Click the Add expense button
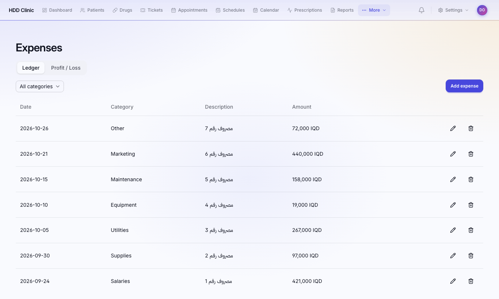 click(x=464, y=86)
